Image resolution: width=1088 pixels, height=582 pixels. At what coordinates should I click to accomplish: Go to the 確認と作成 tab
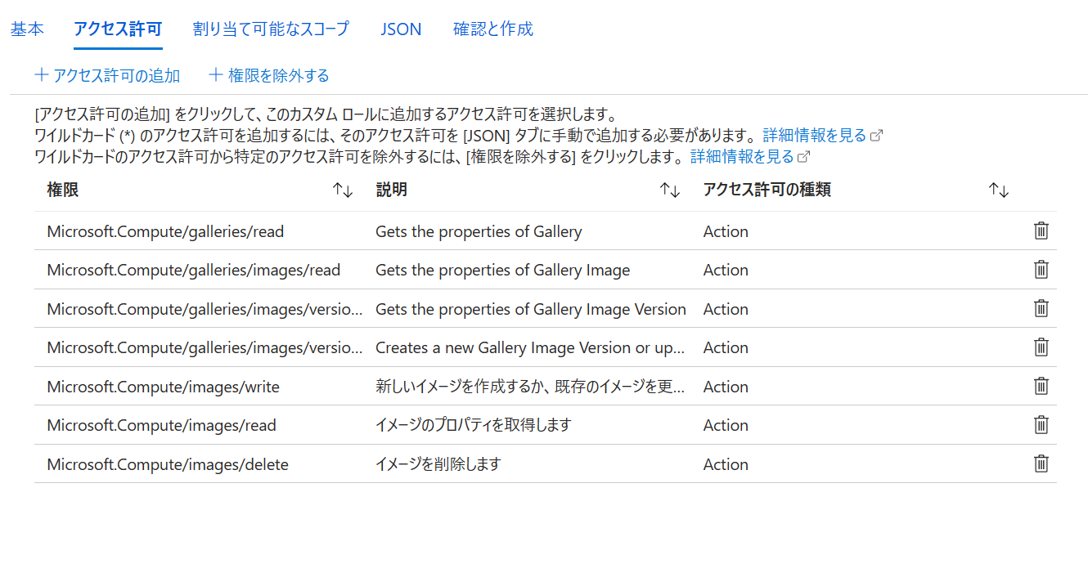click(x=493, y=29)
